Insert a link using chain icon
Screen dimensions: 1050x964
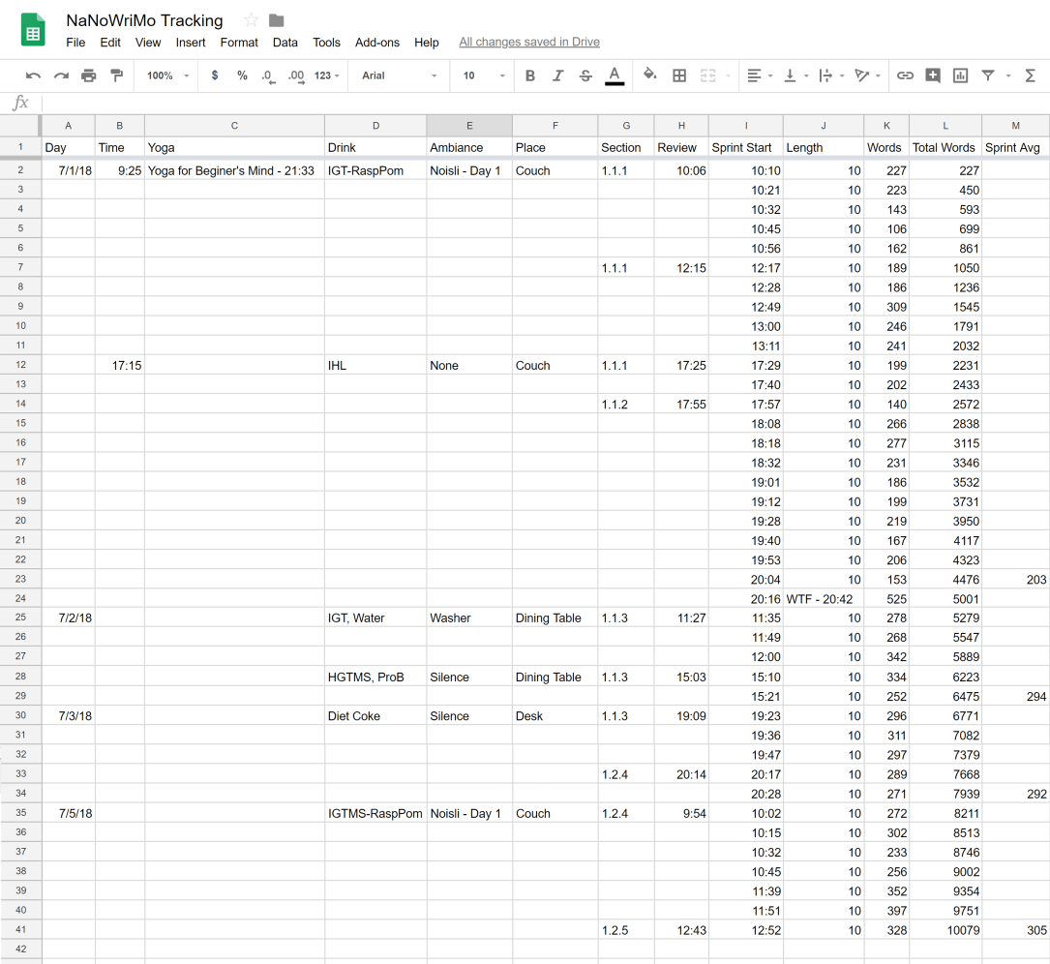(x=905, y=75)
